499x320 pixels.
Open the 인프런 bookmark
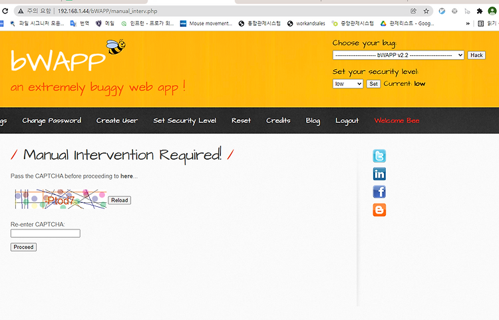147,23
